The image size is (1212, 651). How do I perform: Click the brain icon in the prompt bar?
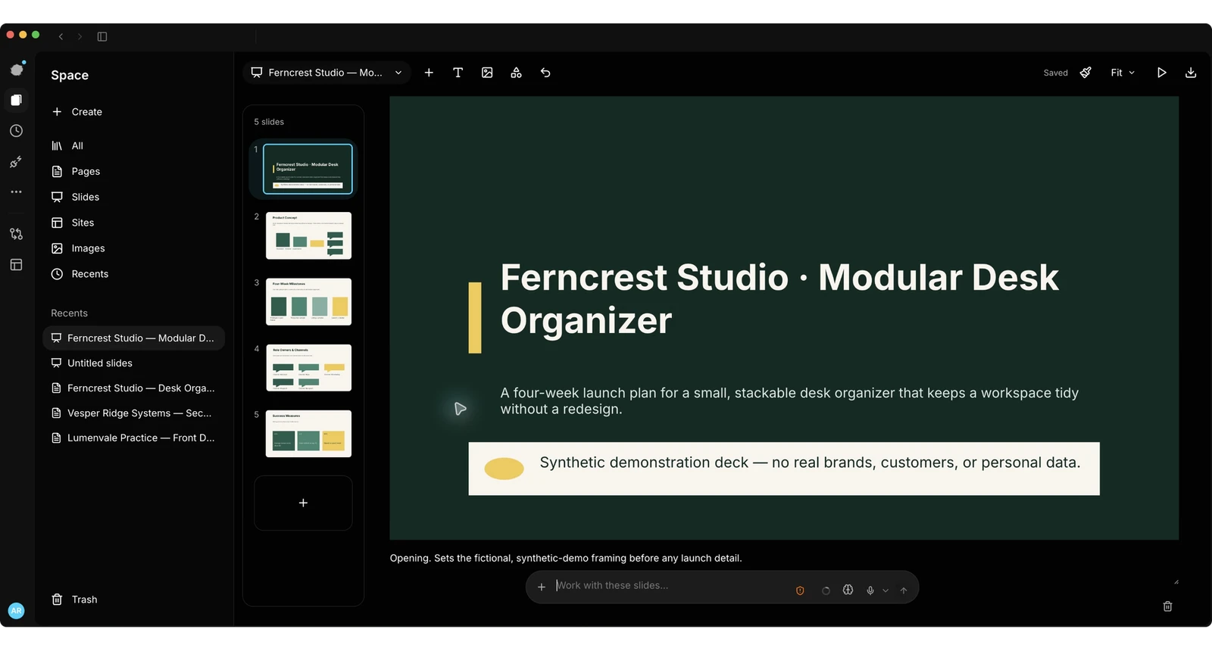[x=848, y=590]
